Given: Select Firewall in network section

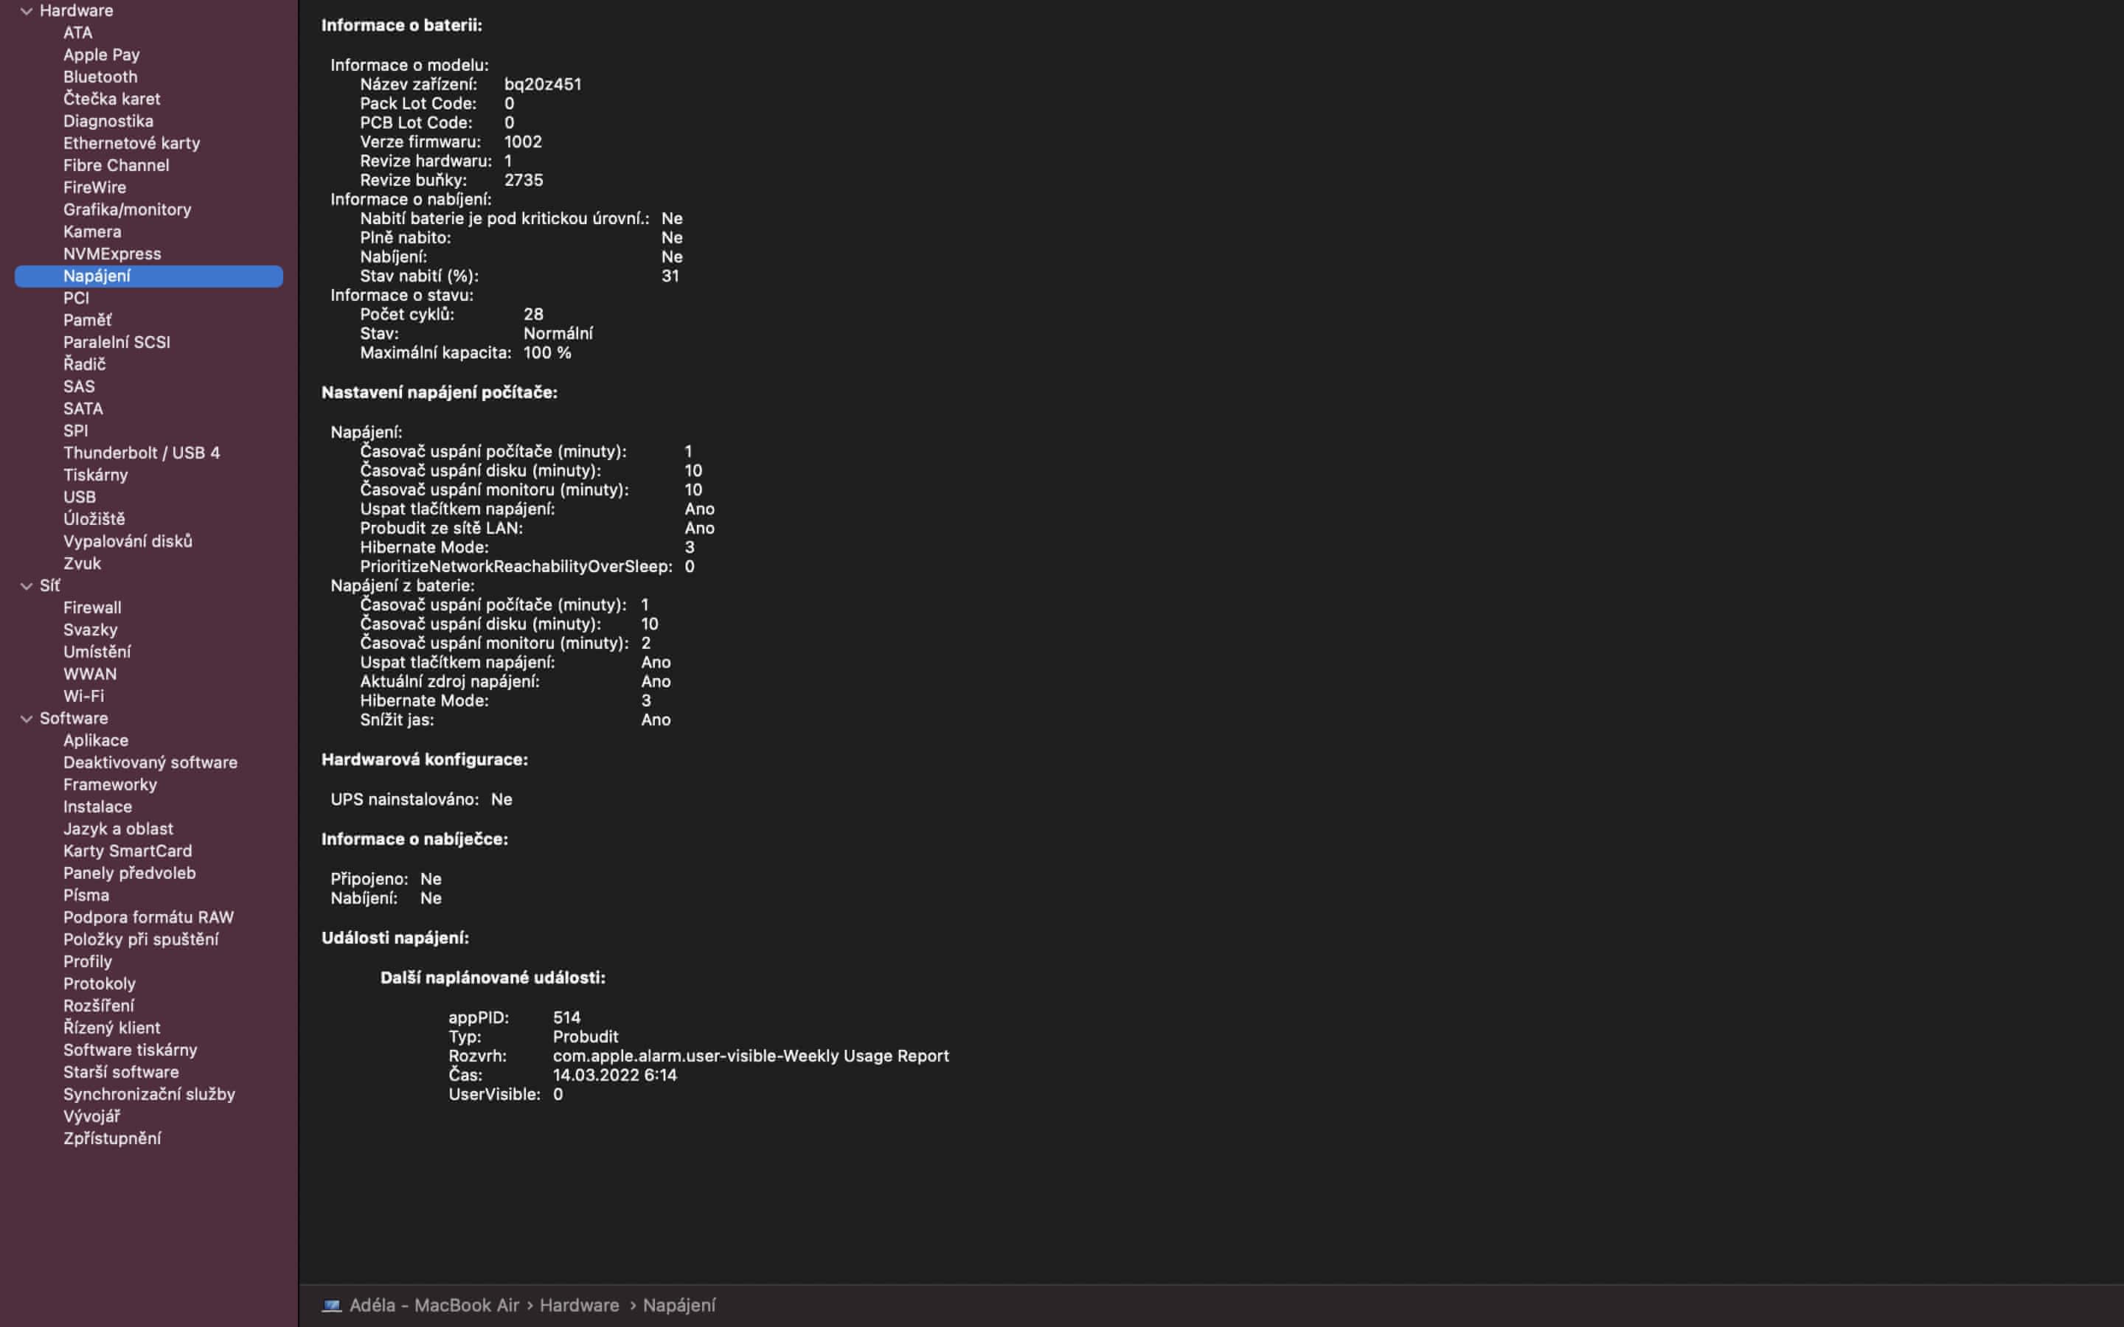Looking at the screenshot, I should pos(92,608).
